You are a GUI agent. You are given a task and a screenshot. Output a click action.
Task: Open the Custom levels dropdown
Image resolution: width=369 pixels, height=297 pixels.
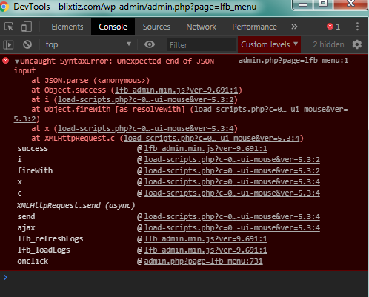(x=269, y=44)
